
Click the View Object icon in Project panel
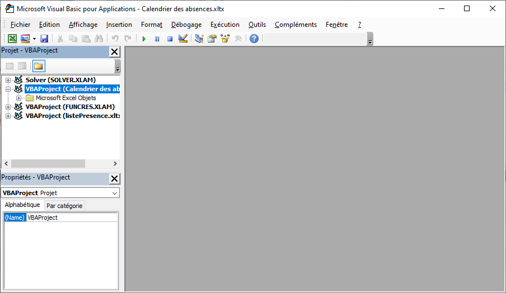22,66
